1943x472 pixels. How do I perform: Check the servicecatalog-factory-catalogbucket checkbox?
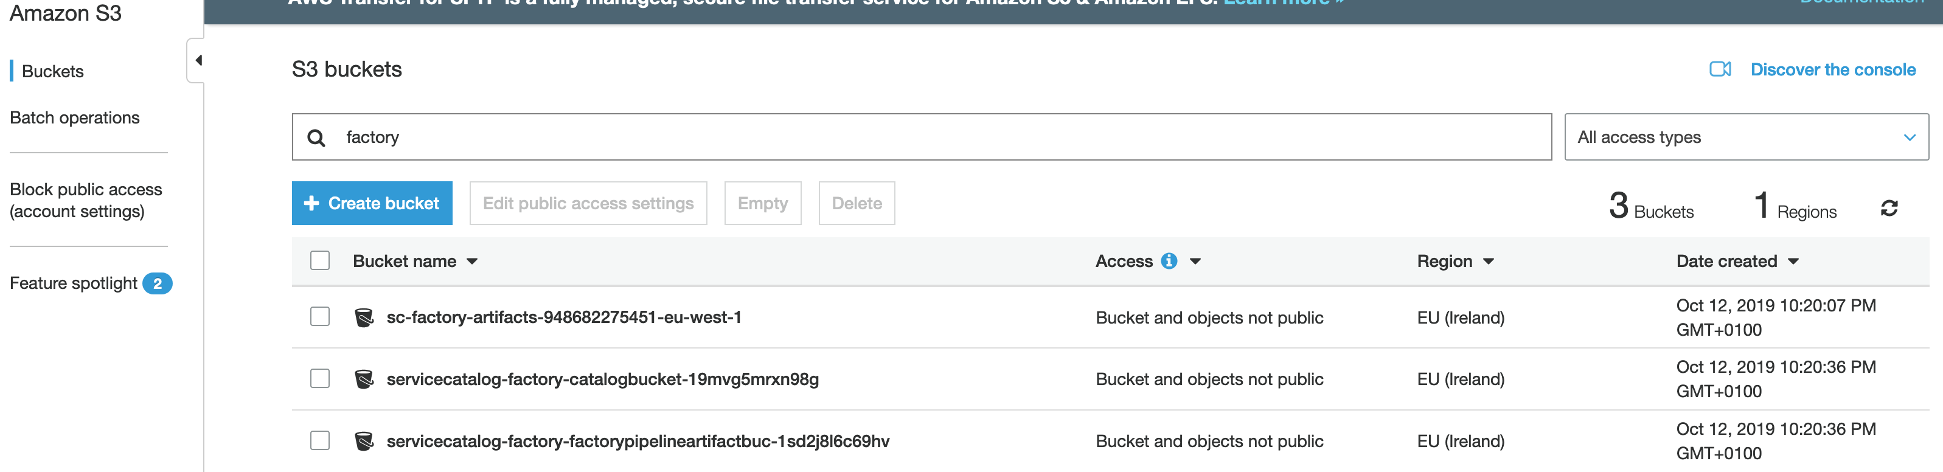point(320,378)
